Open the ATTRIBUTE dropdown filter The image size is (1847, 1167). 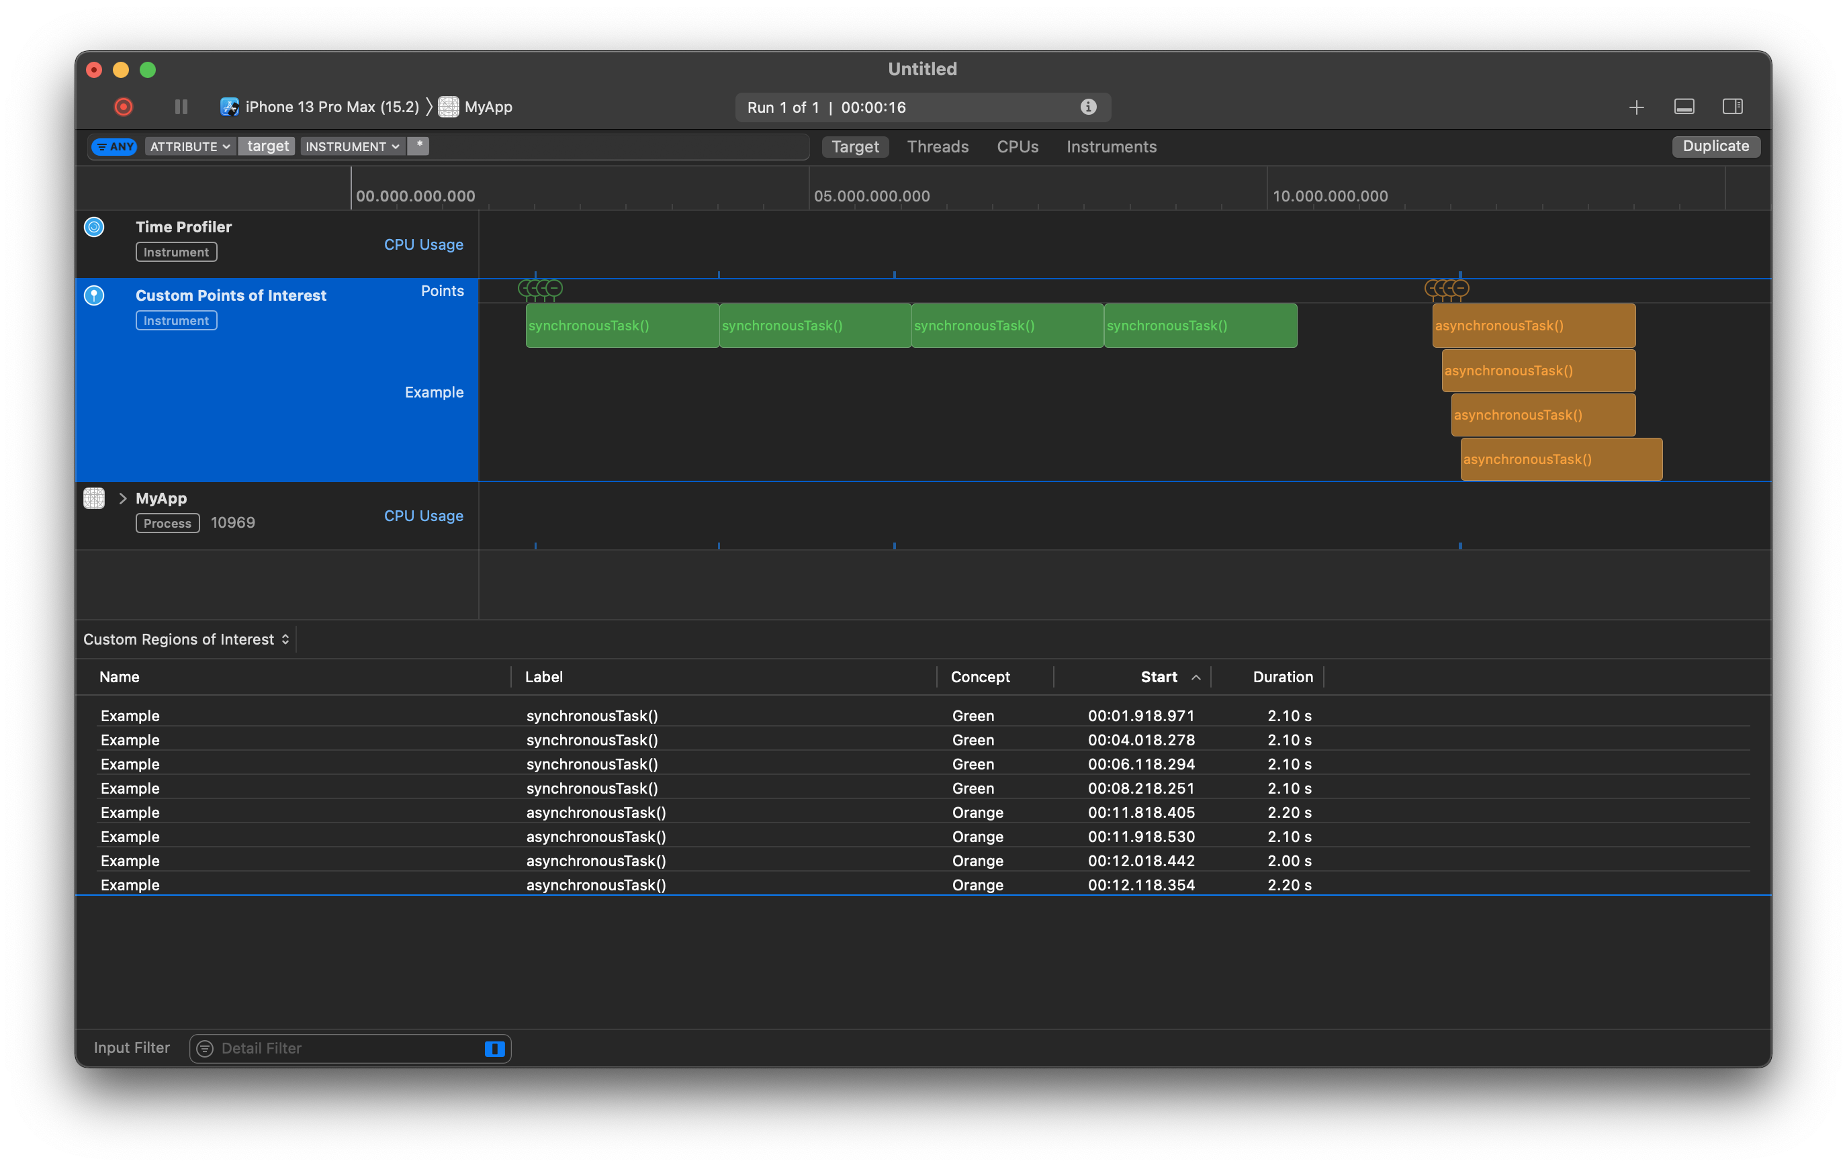tap(189, 146)
